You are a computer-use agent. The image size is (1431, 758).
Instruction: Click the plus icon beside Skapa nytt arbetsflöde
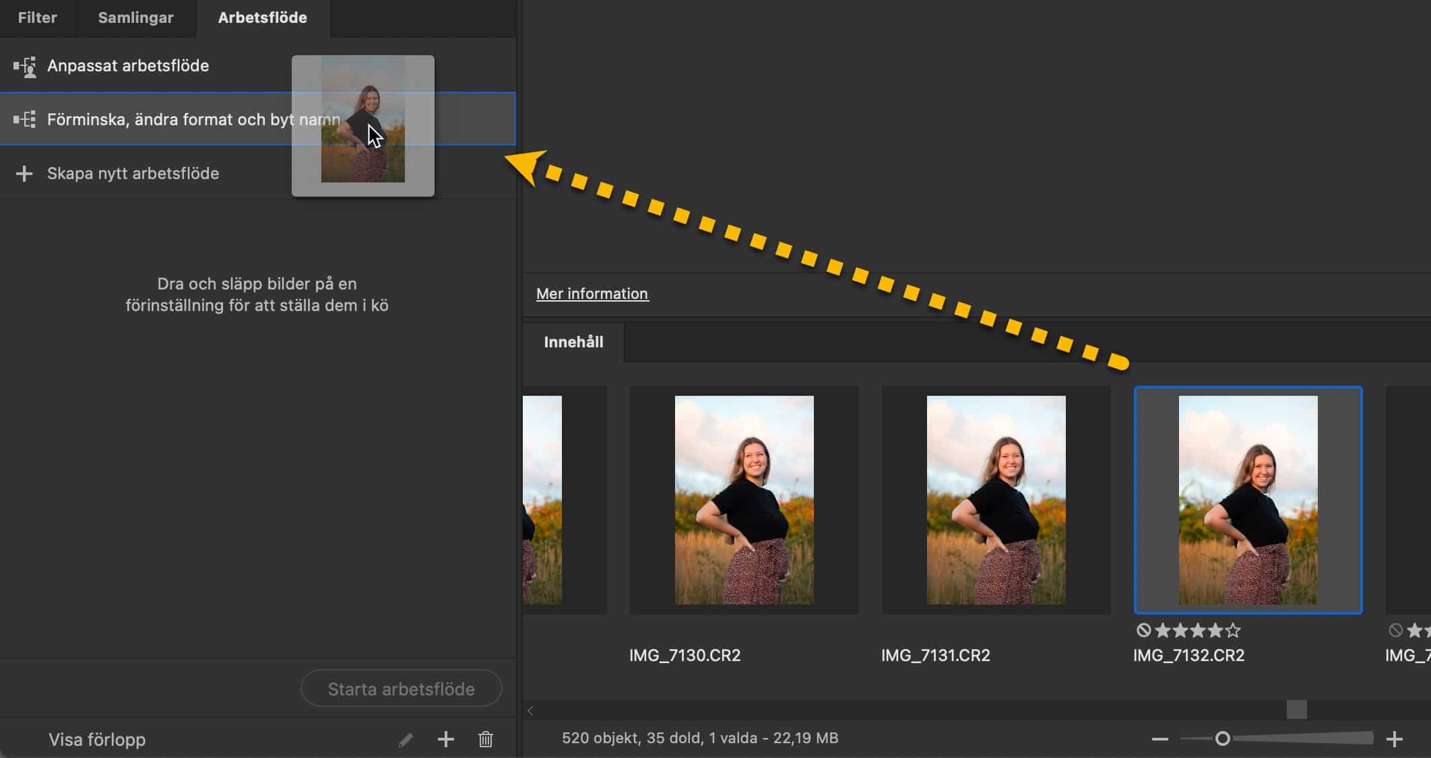coord(24,174)
